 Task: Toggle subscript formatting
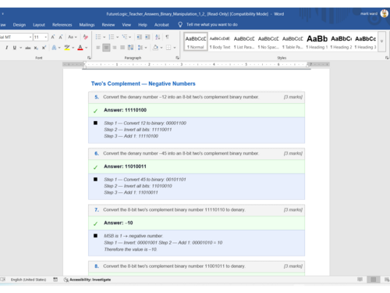pyautogui.click(x=36, y=48)
